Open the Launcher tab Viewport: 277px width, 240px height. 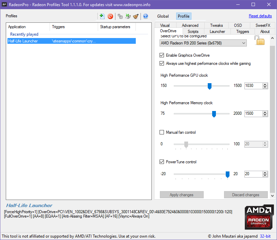click(x=217, y=32)
